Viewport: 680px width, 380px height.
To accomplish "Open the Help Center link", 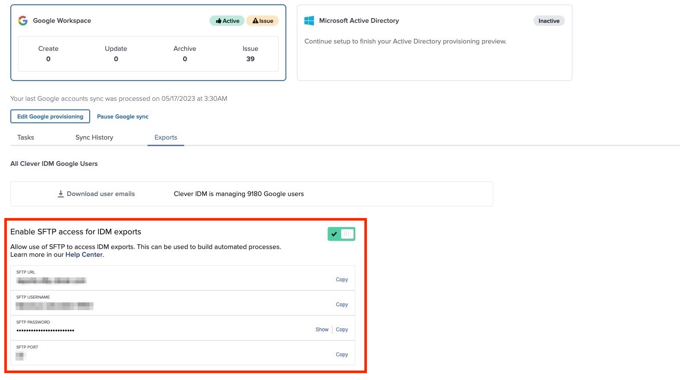I will coord(84,255).
